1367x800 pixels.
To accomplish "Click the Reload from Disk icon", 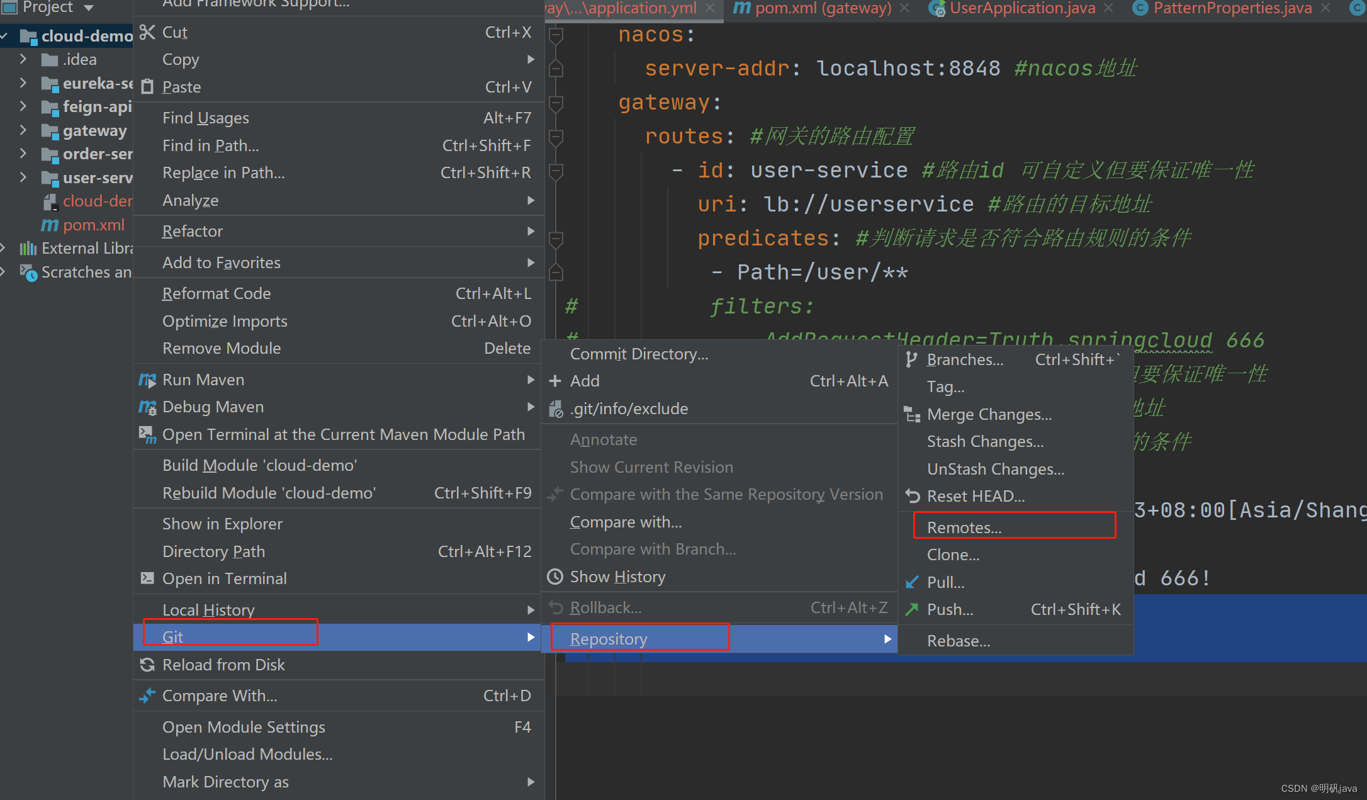I will point(147,665).
